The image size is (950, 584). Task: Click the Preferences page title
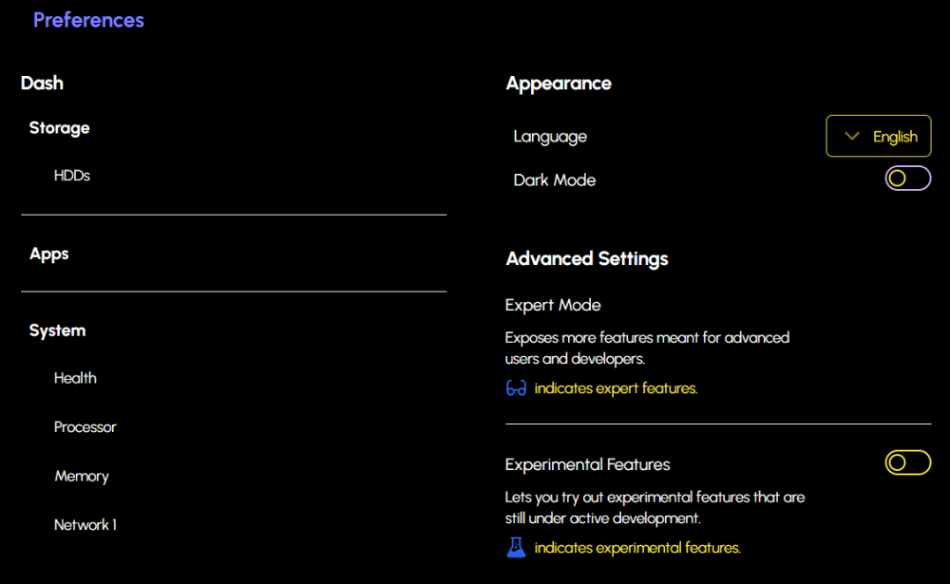pyautogui.click(x=88, y=20)
